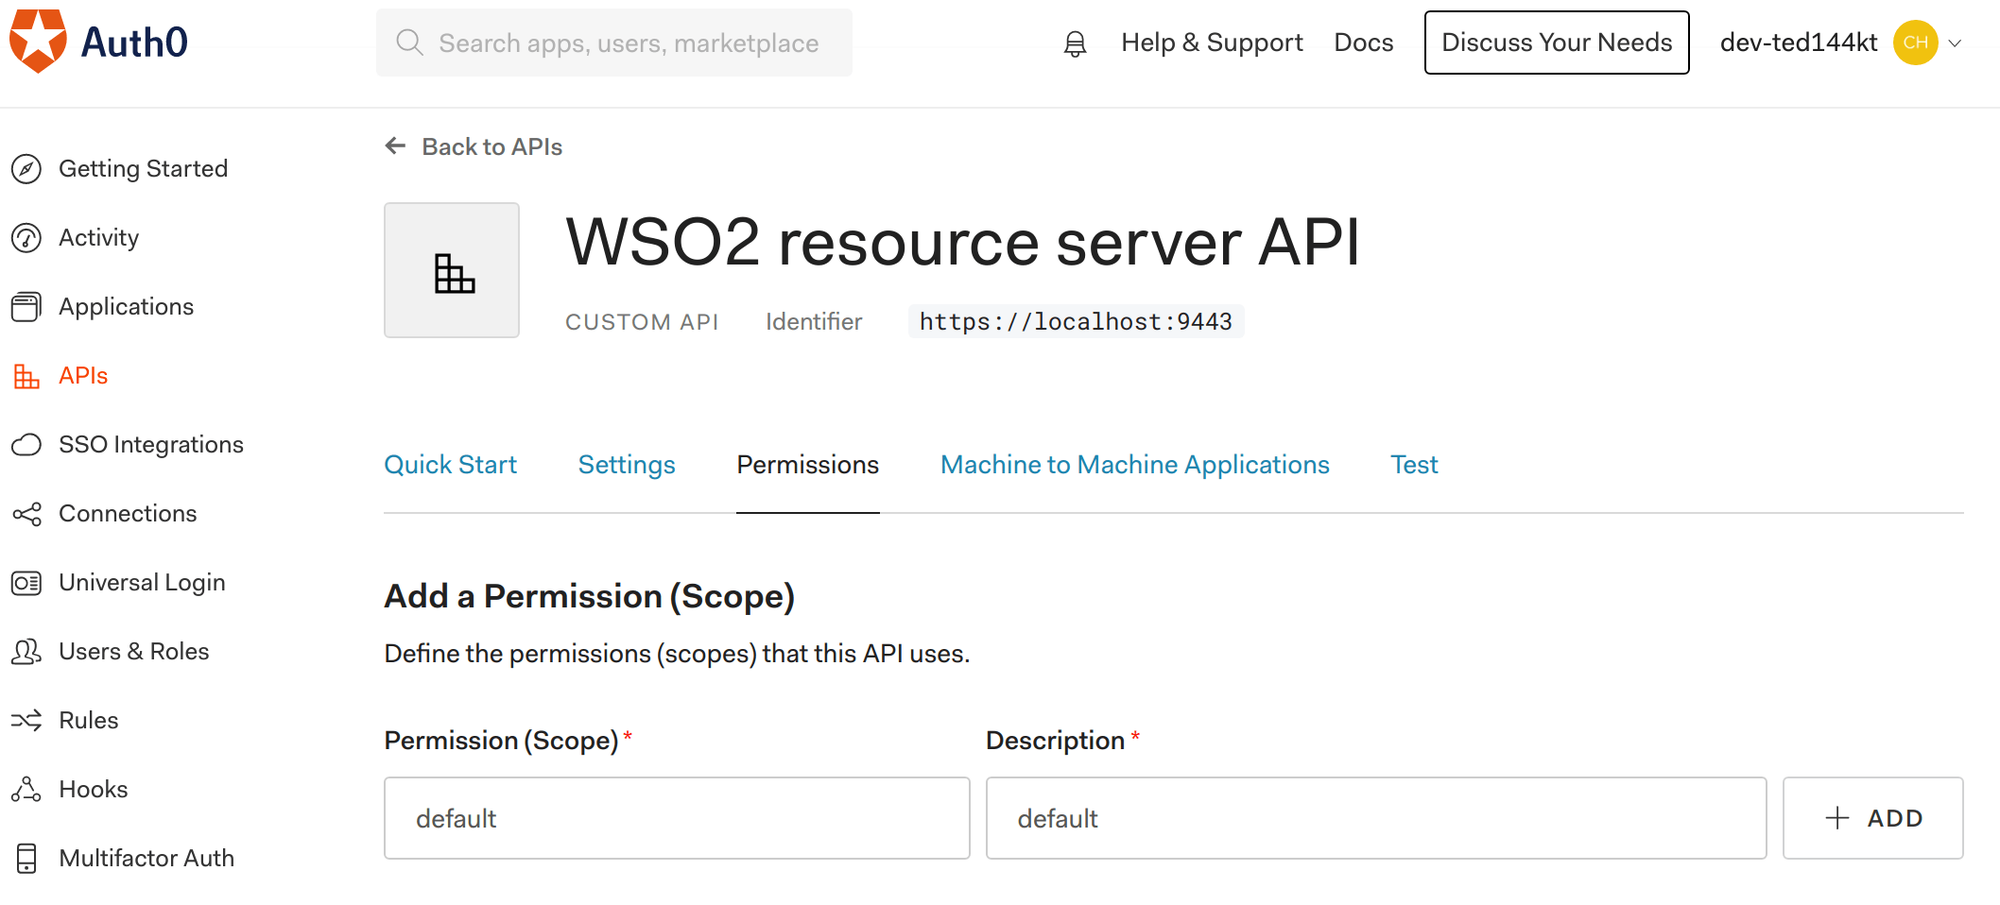Viewport: 2000px width, 905px height.
Task: Click the SSO Integrations cloud icon
Action: point(26,445)
